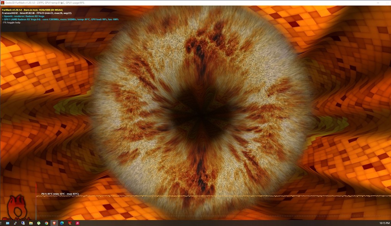Minimize the FurMark window

377,3
